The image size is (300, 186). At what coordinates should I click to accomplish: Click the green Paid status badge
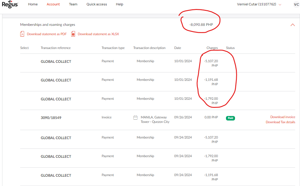[x=230, y=118]
